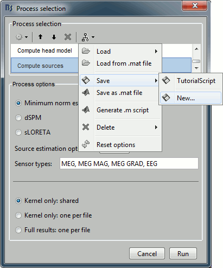
Task: Click disk icon beside New...
Action: (166, 98)
